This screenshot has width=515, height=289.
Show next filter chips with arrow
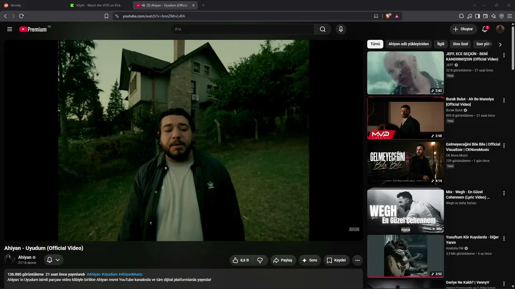[500, 45]
